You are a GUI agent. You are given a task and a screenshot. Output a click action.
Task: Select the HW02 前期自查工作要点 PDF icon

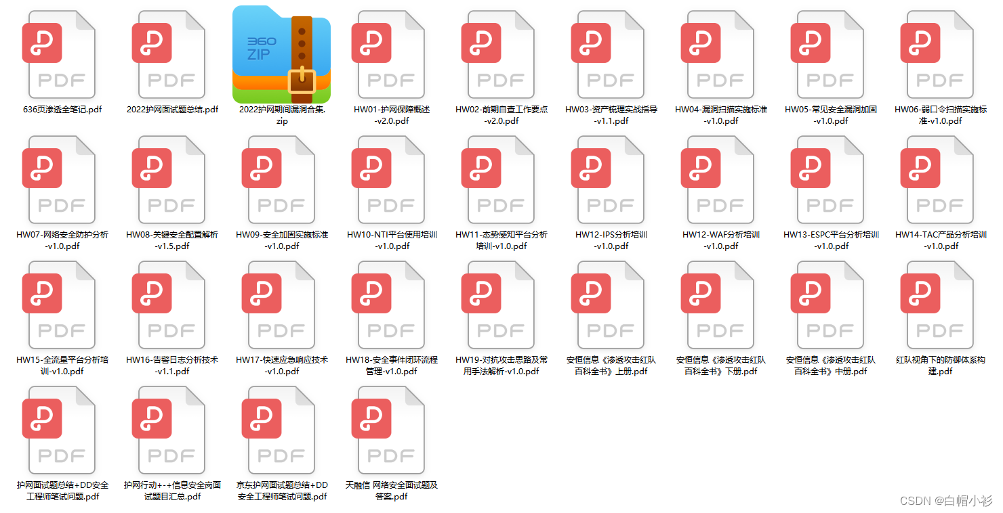pyautogui.click(x=498, y=54)
